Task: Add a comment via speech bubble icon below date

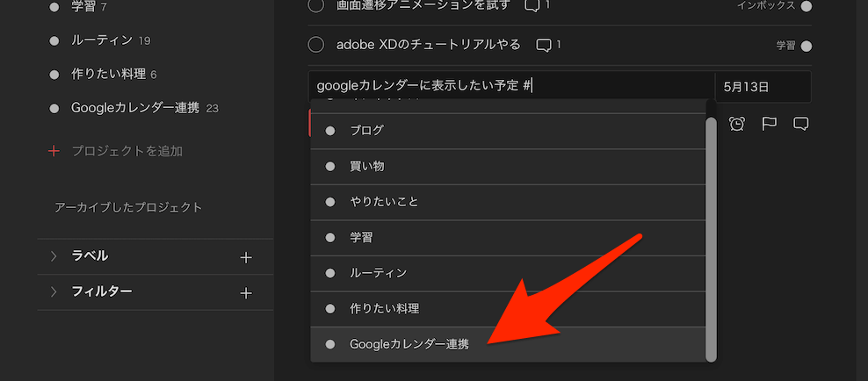Action: [x=801, y=123]
